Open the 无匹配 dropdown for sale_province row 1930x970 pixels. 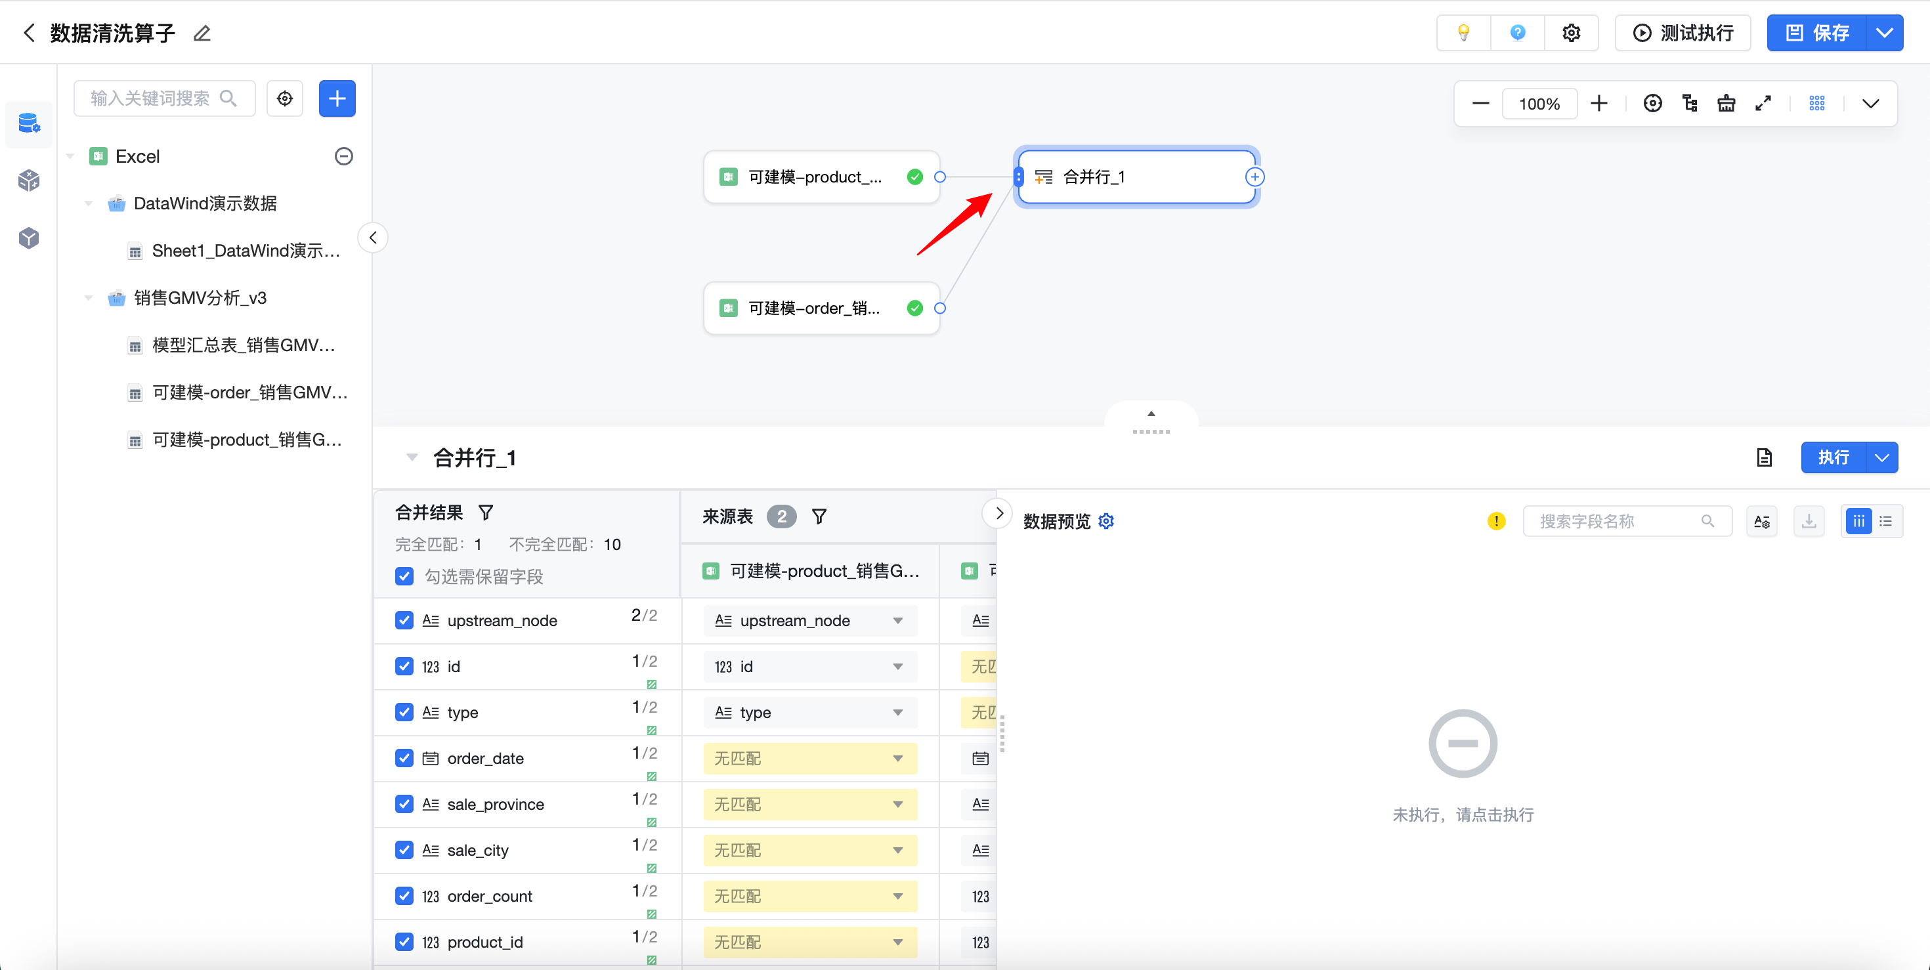pos(809,804)
